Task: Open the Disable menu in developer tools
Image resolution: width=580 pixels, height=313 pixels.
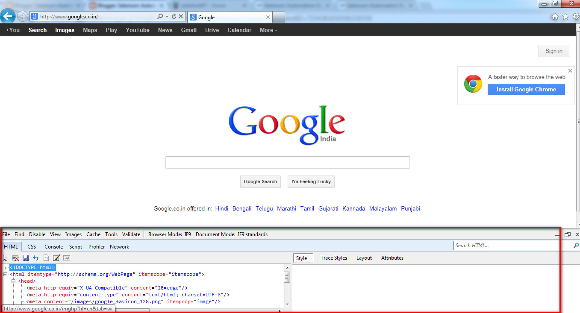Action: click(x=37, y=234)
